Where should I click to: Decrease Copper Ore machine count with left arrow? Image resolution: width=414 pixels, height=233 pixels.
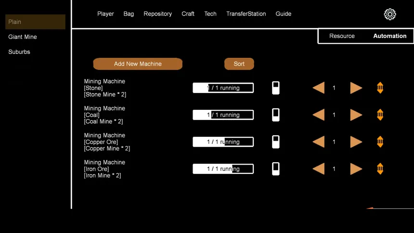pyautogui.click(x=319, y=142)
